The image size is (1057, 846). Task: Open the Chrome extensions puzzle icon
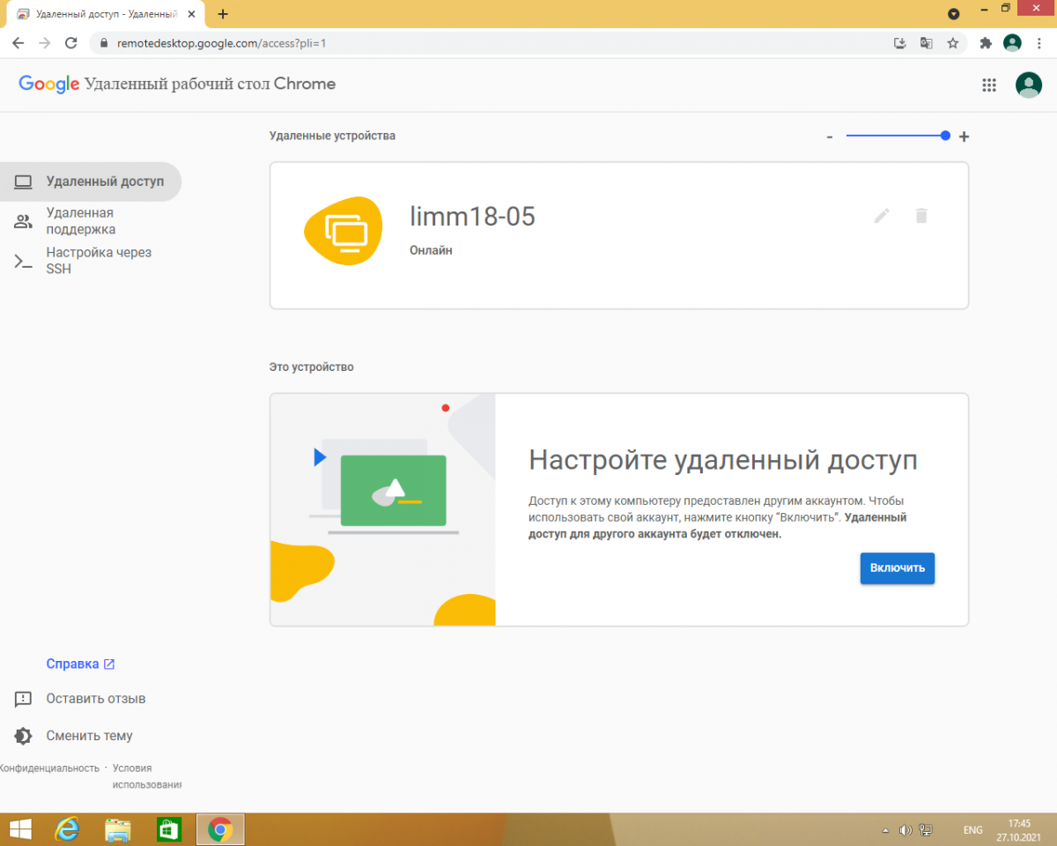click(x=986, y=42)
